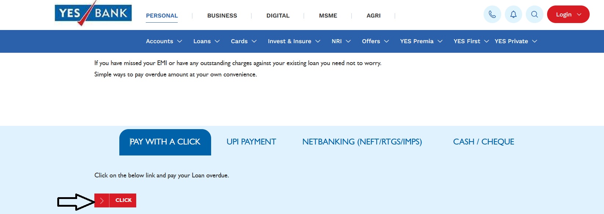
Task: Click the phone call icon
Action: pyautogui.click(x=492, y=15)
